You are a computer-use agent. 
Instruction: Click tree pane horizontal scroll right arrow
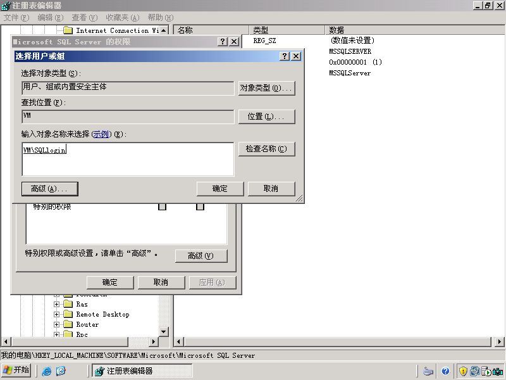(154, 341)
